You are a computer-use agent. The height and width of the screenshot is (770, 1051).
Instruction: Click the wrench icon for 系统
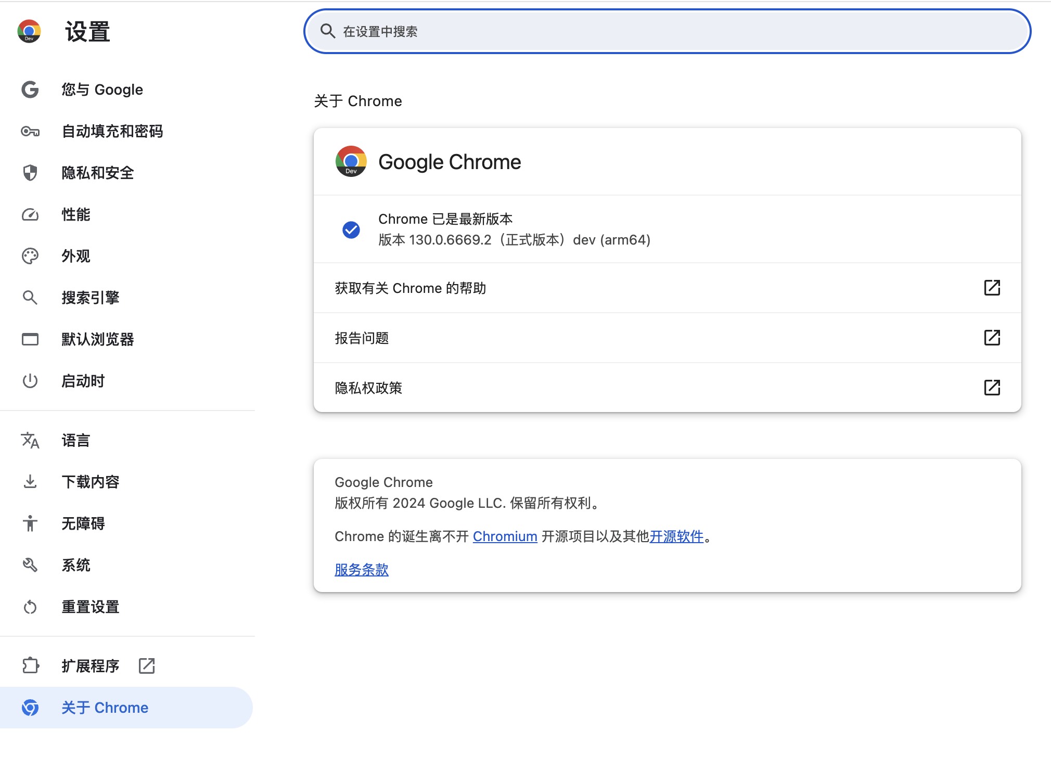point(30,565)
